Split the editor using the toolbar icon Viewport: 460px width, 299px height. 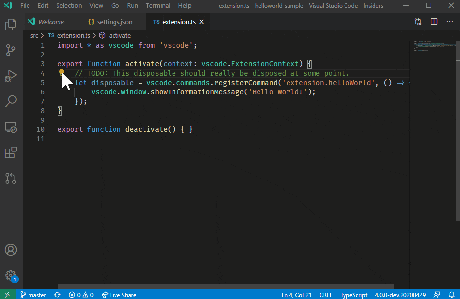433,22
